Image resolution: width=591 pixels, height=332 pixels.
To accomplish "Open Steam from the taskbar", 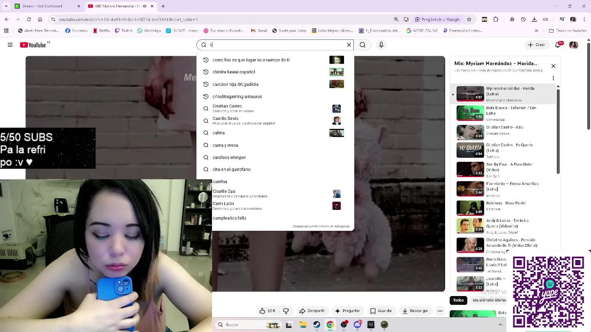I will click(x=316, y=325).
